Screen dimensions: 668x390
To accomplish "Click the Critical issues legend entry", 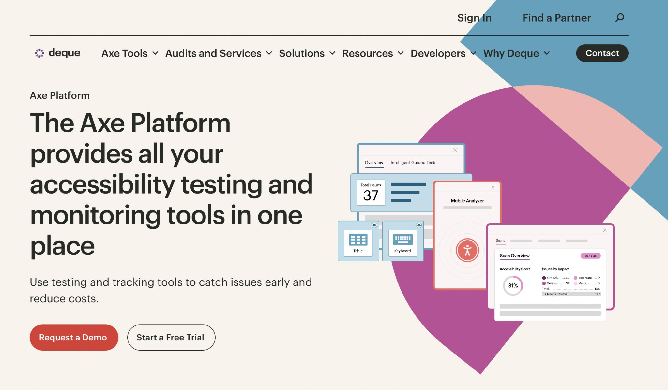I will (x=556, y=278).
